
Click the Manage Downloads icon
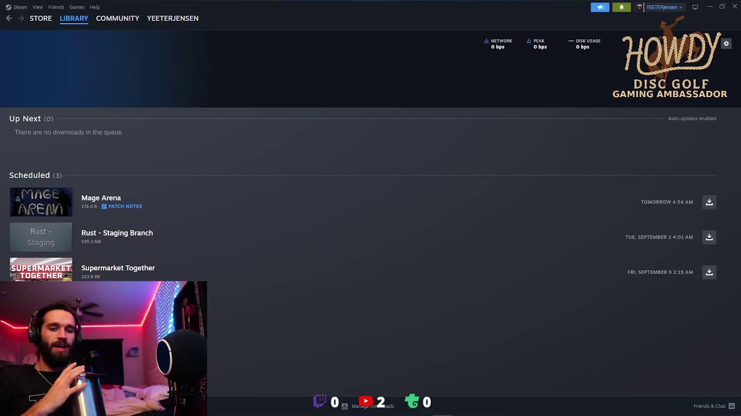click(344, 406)
